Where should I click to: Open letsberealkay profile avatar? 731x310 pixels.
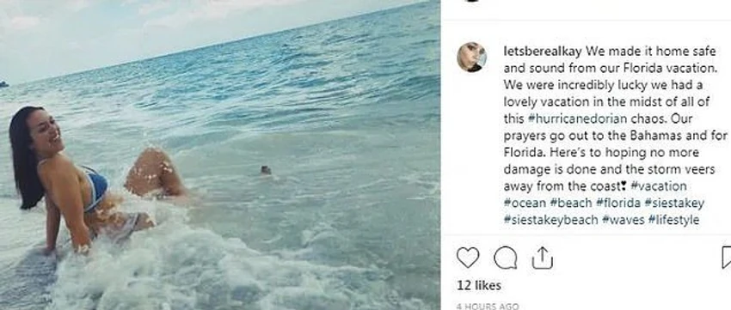pos(472,58)
